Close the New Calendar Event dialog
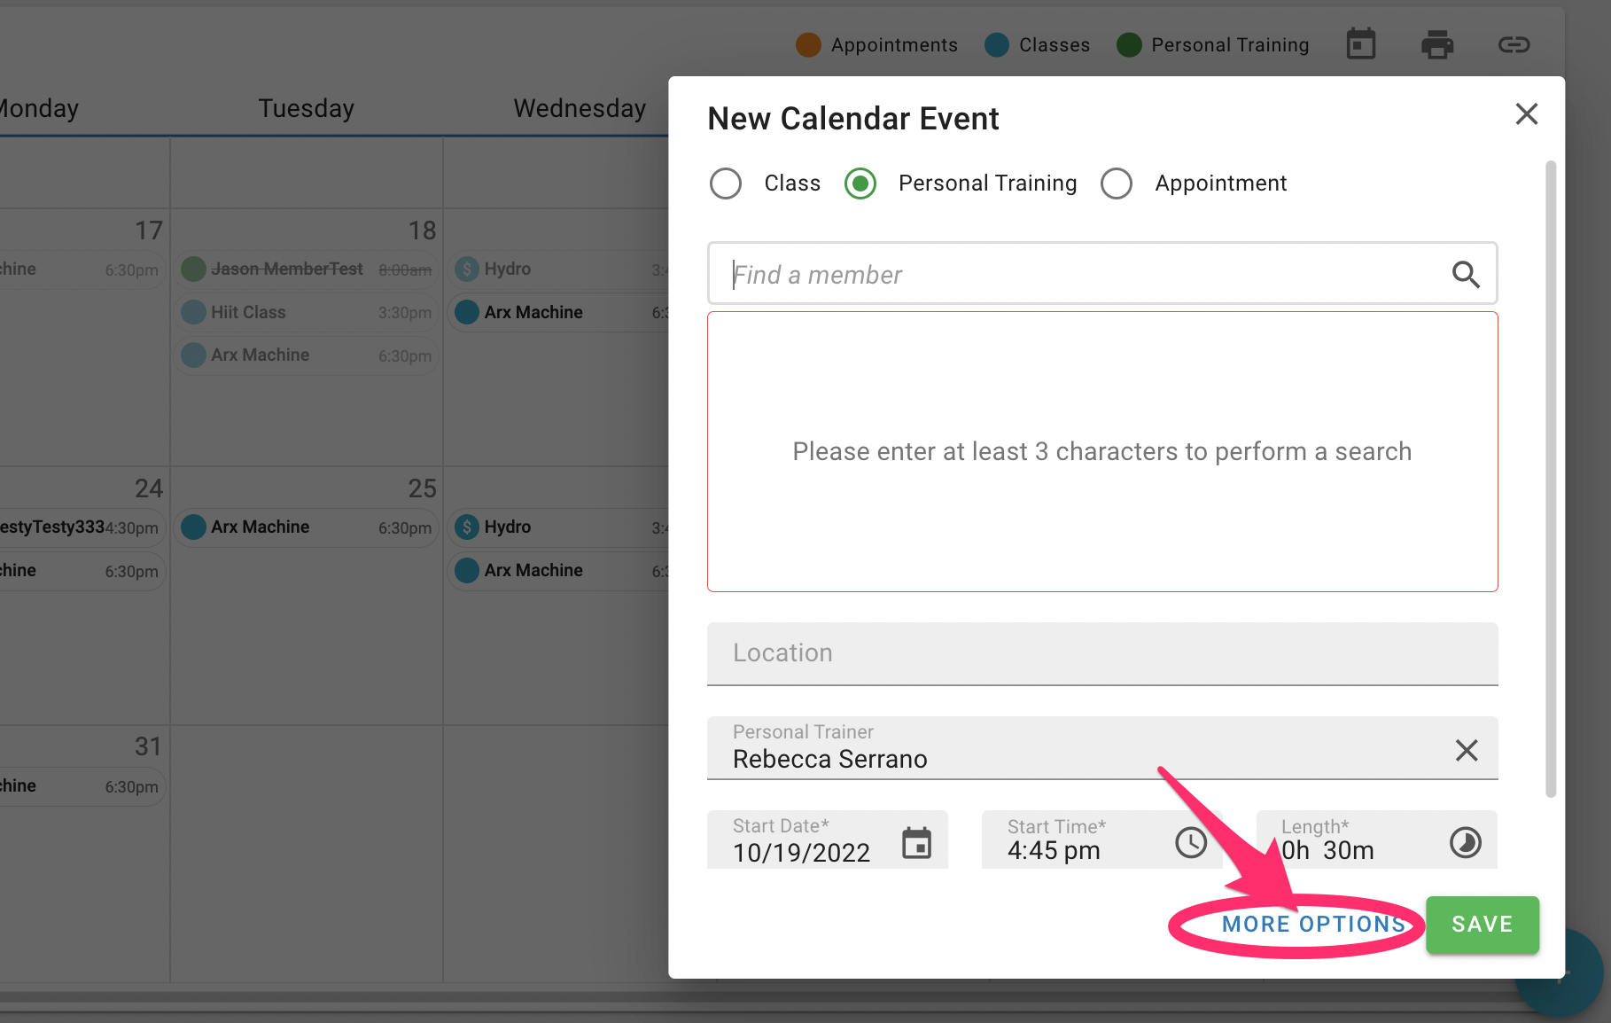 tap(1526, 113)
